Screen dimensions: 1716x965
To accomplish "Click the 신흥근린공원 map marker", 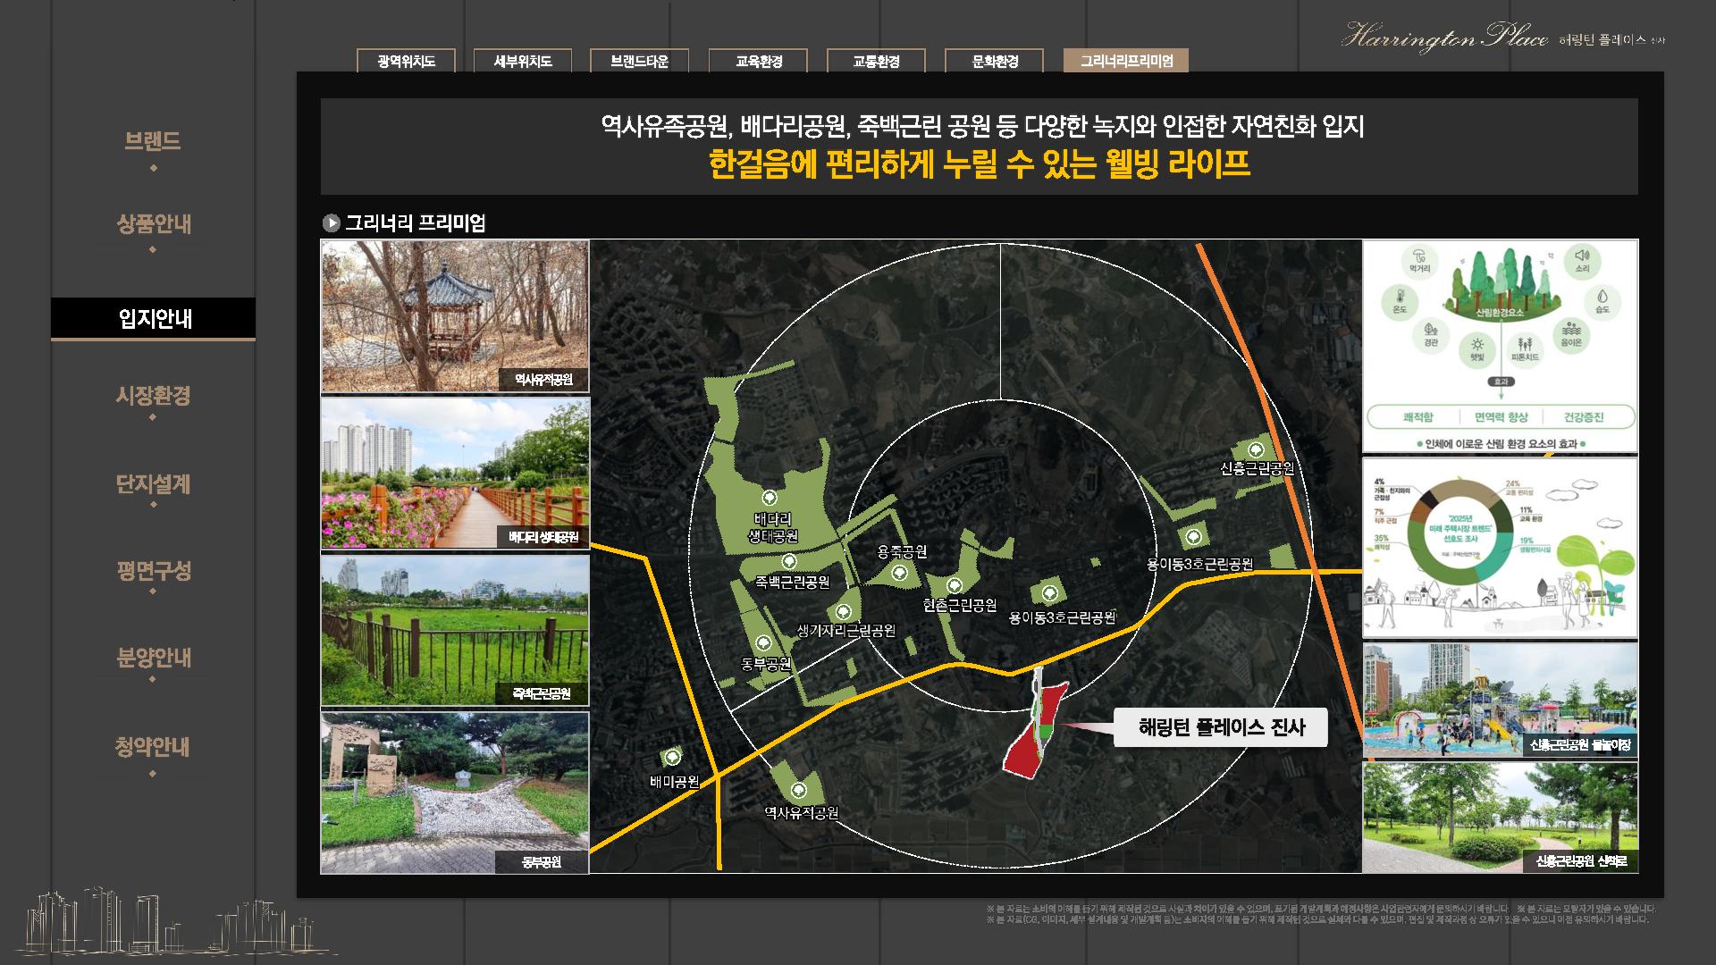I will [1256, 449].
